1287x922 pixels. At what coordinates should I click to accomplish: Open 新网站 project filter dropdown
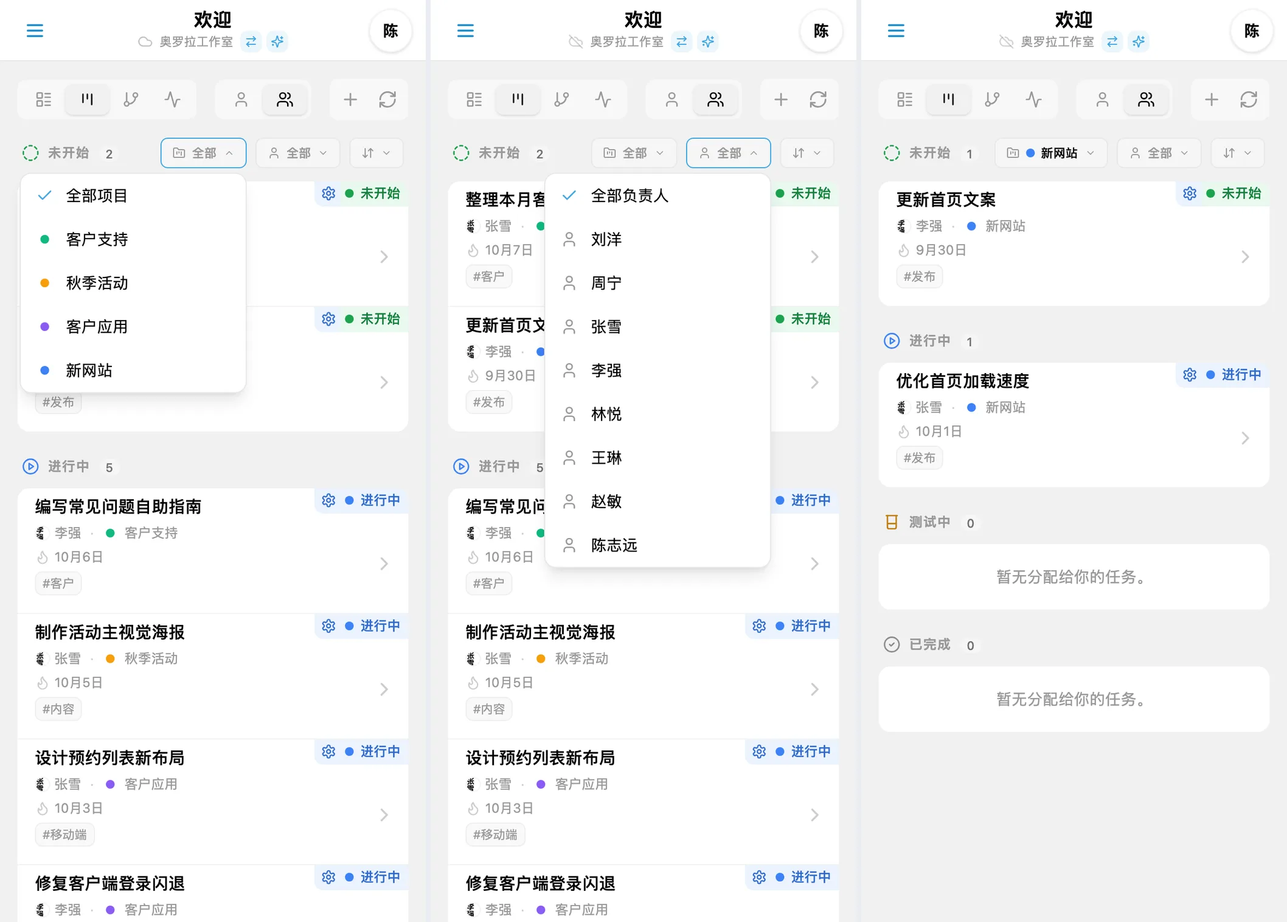point(1051,153)
